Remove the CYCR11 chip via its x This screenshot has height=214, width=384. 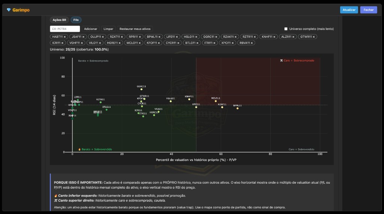click(178, 43)
